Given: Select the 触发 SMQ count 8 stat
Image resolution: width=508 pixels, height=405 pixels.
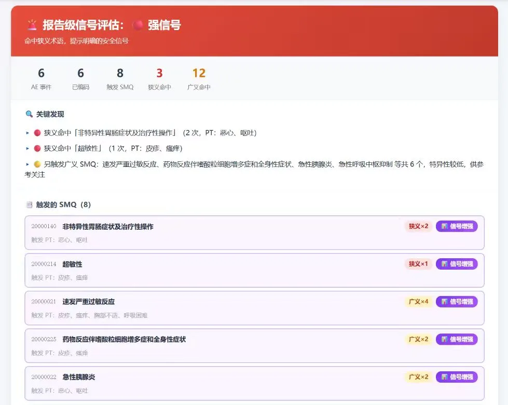Looking at the screenshot, I should coord(120,79).
